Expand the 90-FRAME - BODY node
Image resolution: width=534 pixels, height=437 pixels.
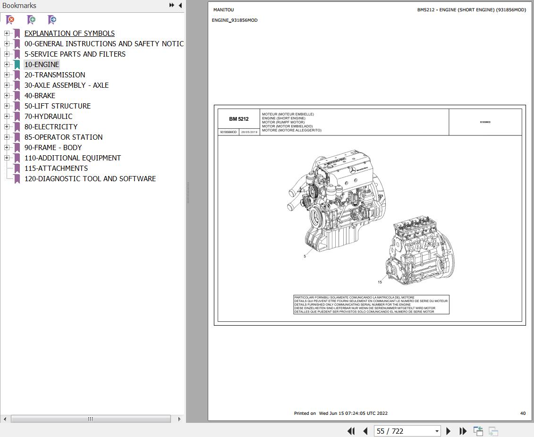click(x=7, y=147)
